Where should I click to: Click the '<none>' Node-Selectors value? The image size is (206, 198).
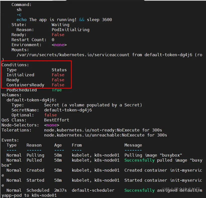click(52, 125)
